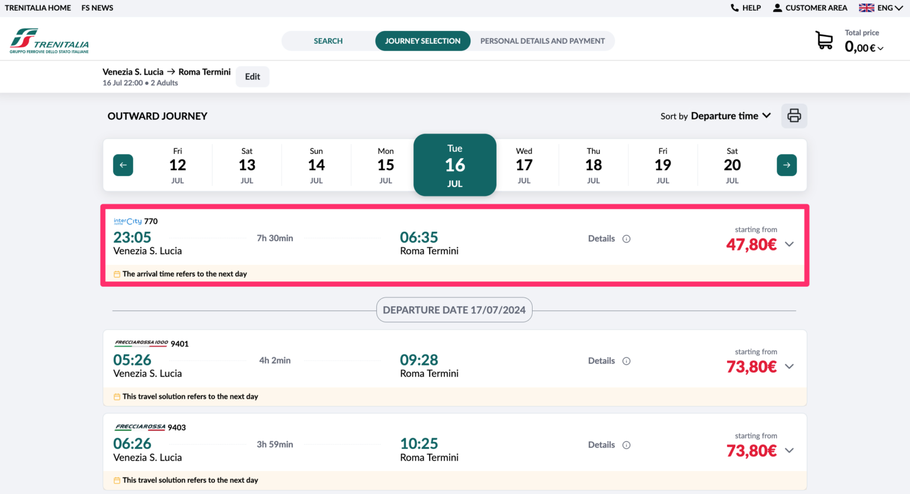
Task: Click the 73,80€ price of train 9403
Action: coord(751,451)
